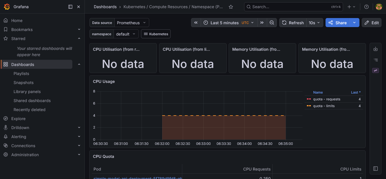This screenshot has width=386, height=179.
Task: Click the Explore compass icon
Action: [x=6, y=119]
